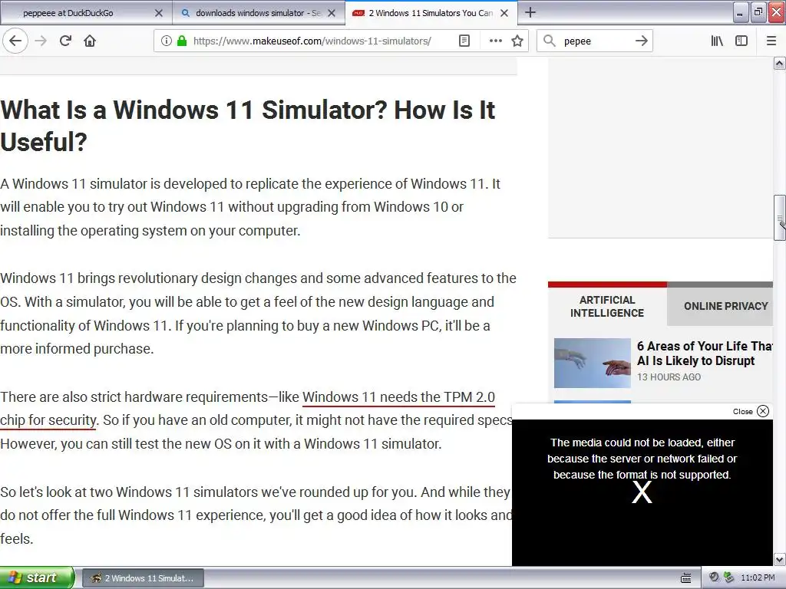Image resolution: width=786 pixels, height=589 pixels.
Task: Open the browser home page
Action: [90, 41]
